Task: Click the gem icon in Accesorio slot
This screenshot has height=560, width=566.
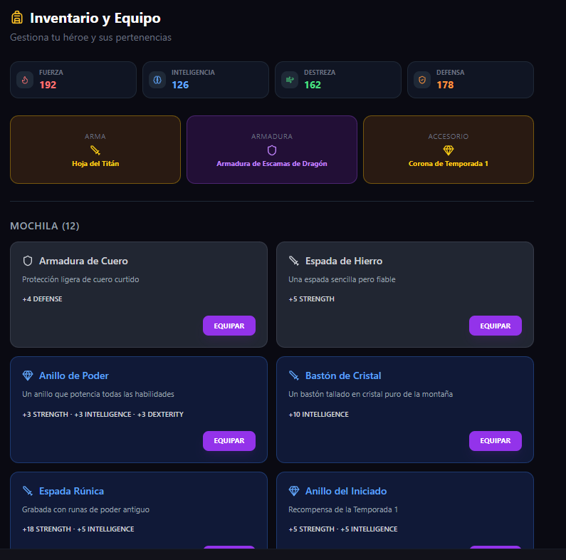Action: pyautogui.click(x=449, y=150)
